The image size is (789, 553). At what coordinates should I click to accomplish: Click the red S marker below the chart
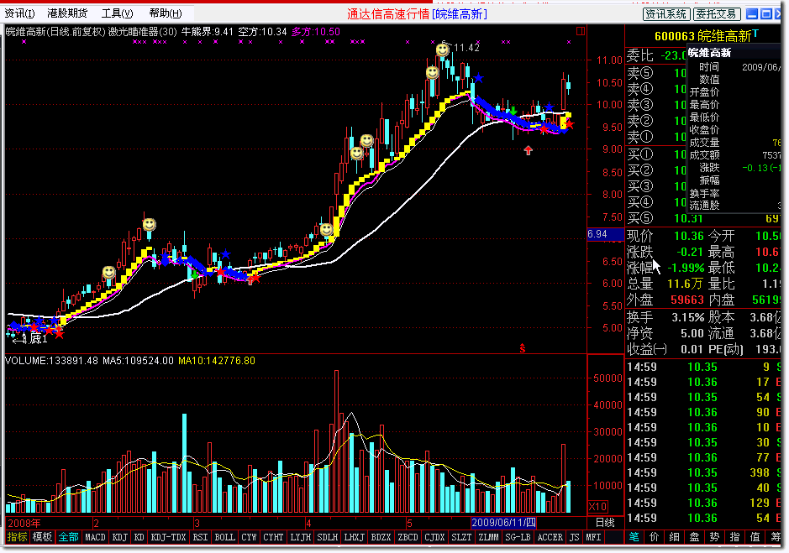(x=523, y=348)
